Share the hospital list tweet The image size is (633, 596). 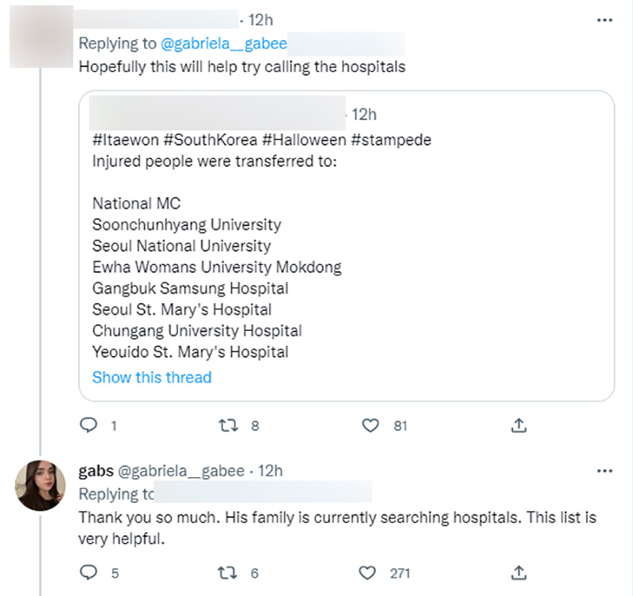[519, 426]
